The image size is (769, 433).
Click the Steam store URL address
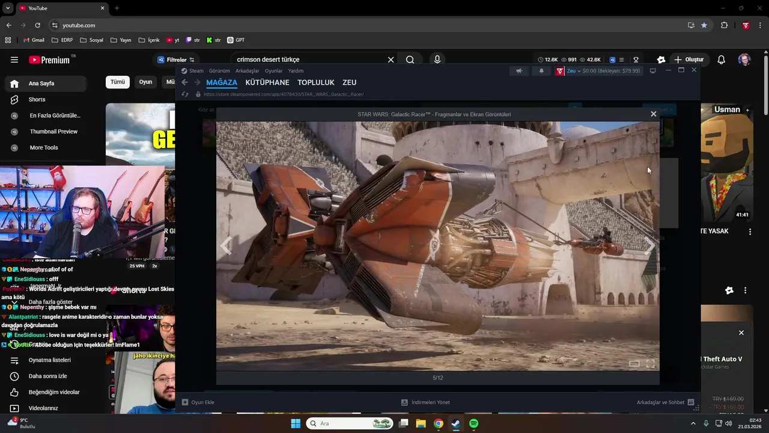coord(284,94)
